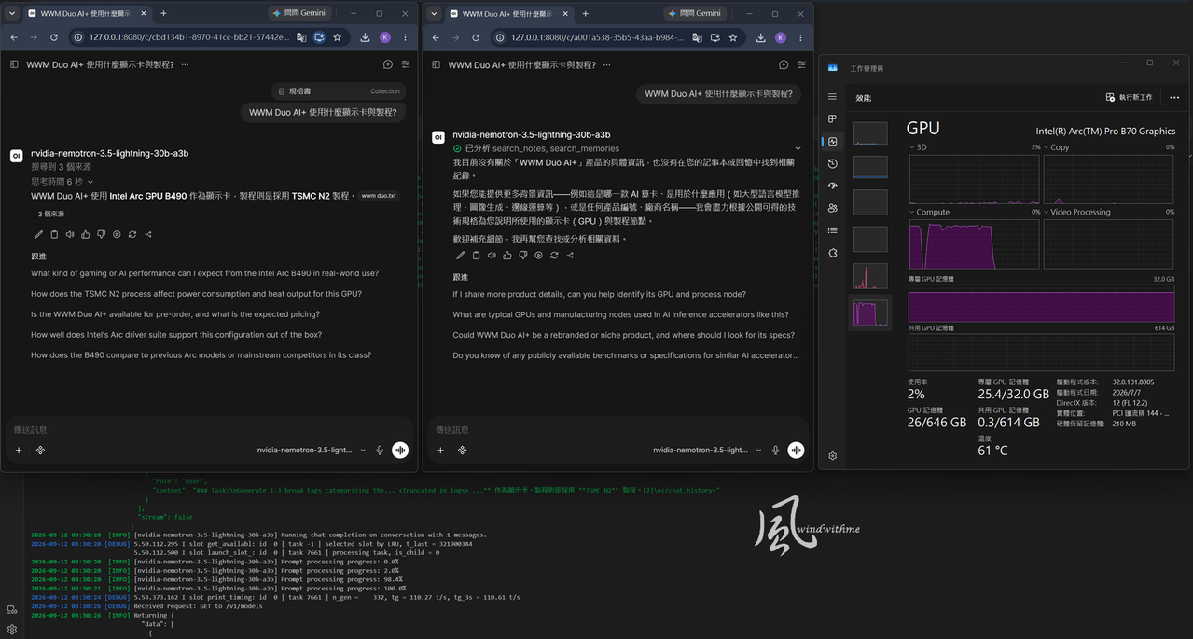Expand 思考時間 6 秒 in left chat

(62, 182)
